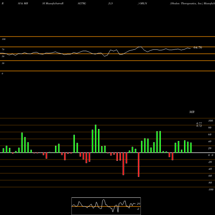Click the MR axis label 60
Viewport: 215px width, 215px height.
pos(210,135)
